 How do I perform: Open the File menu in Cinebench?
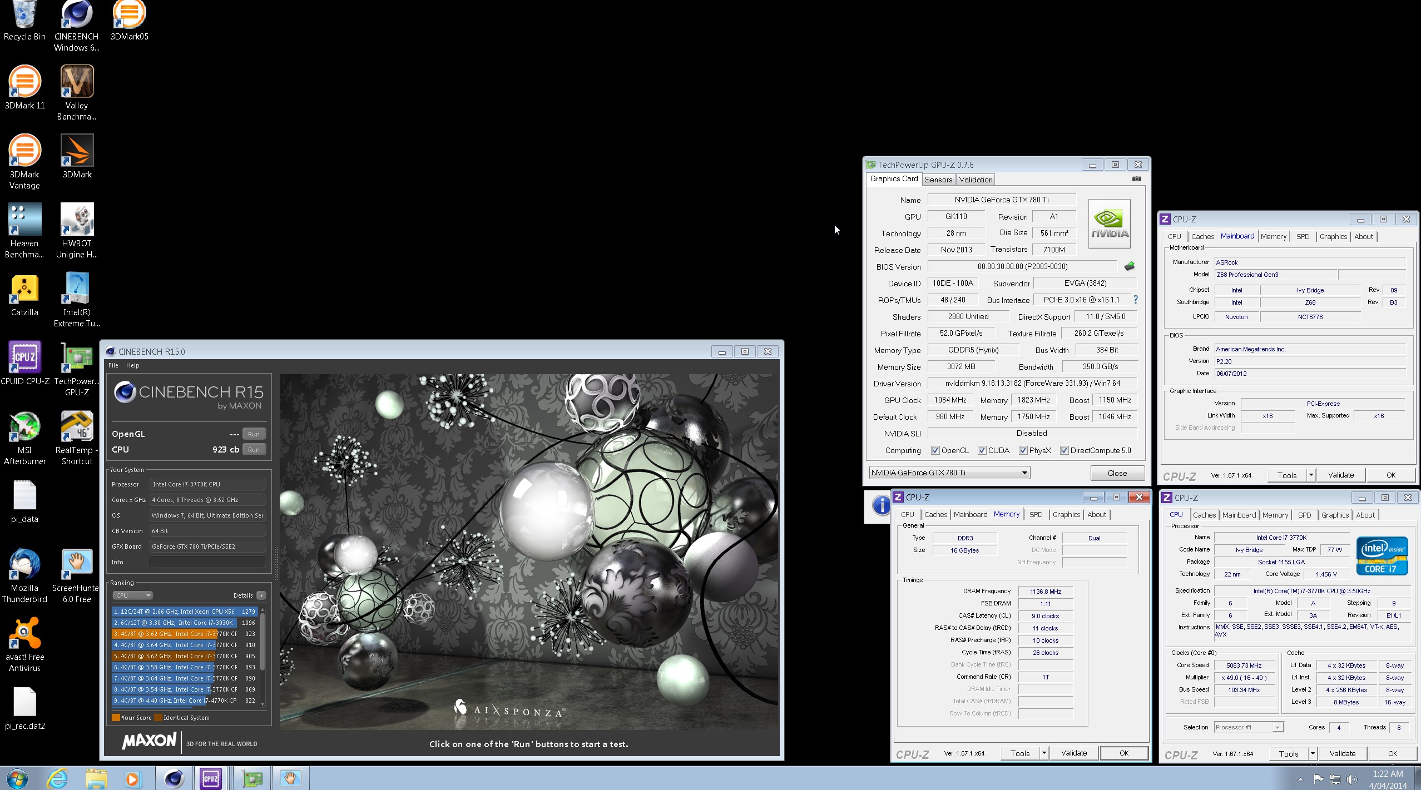point(113,365)
